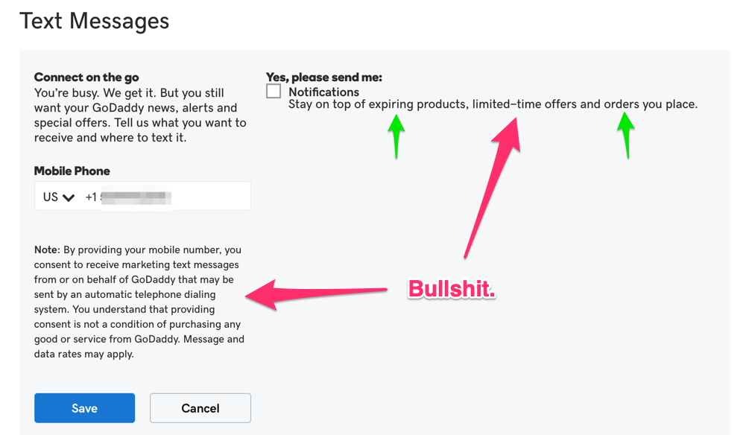743x435 pixels.
Task: Click the consent Note paragraph
Action: tap(139, 302)
